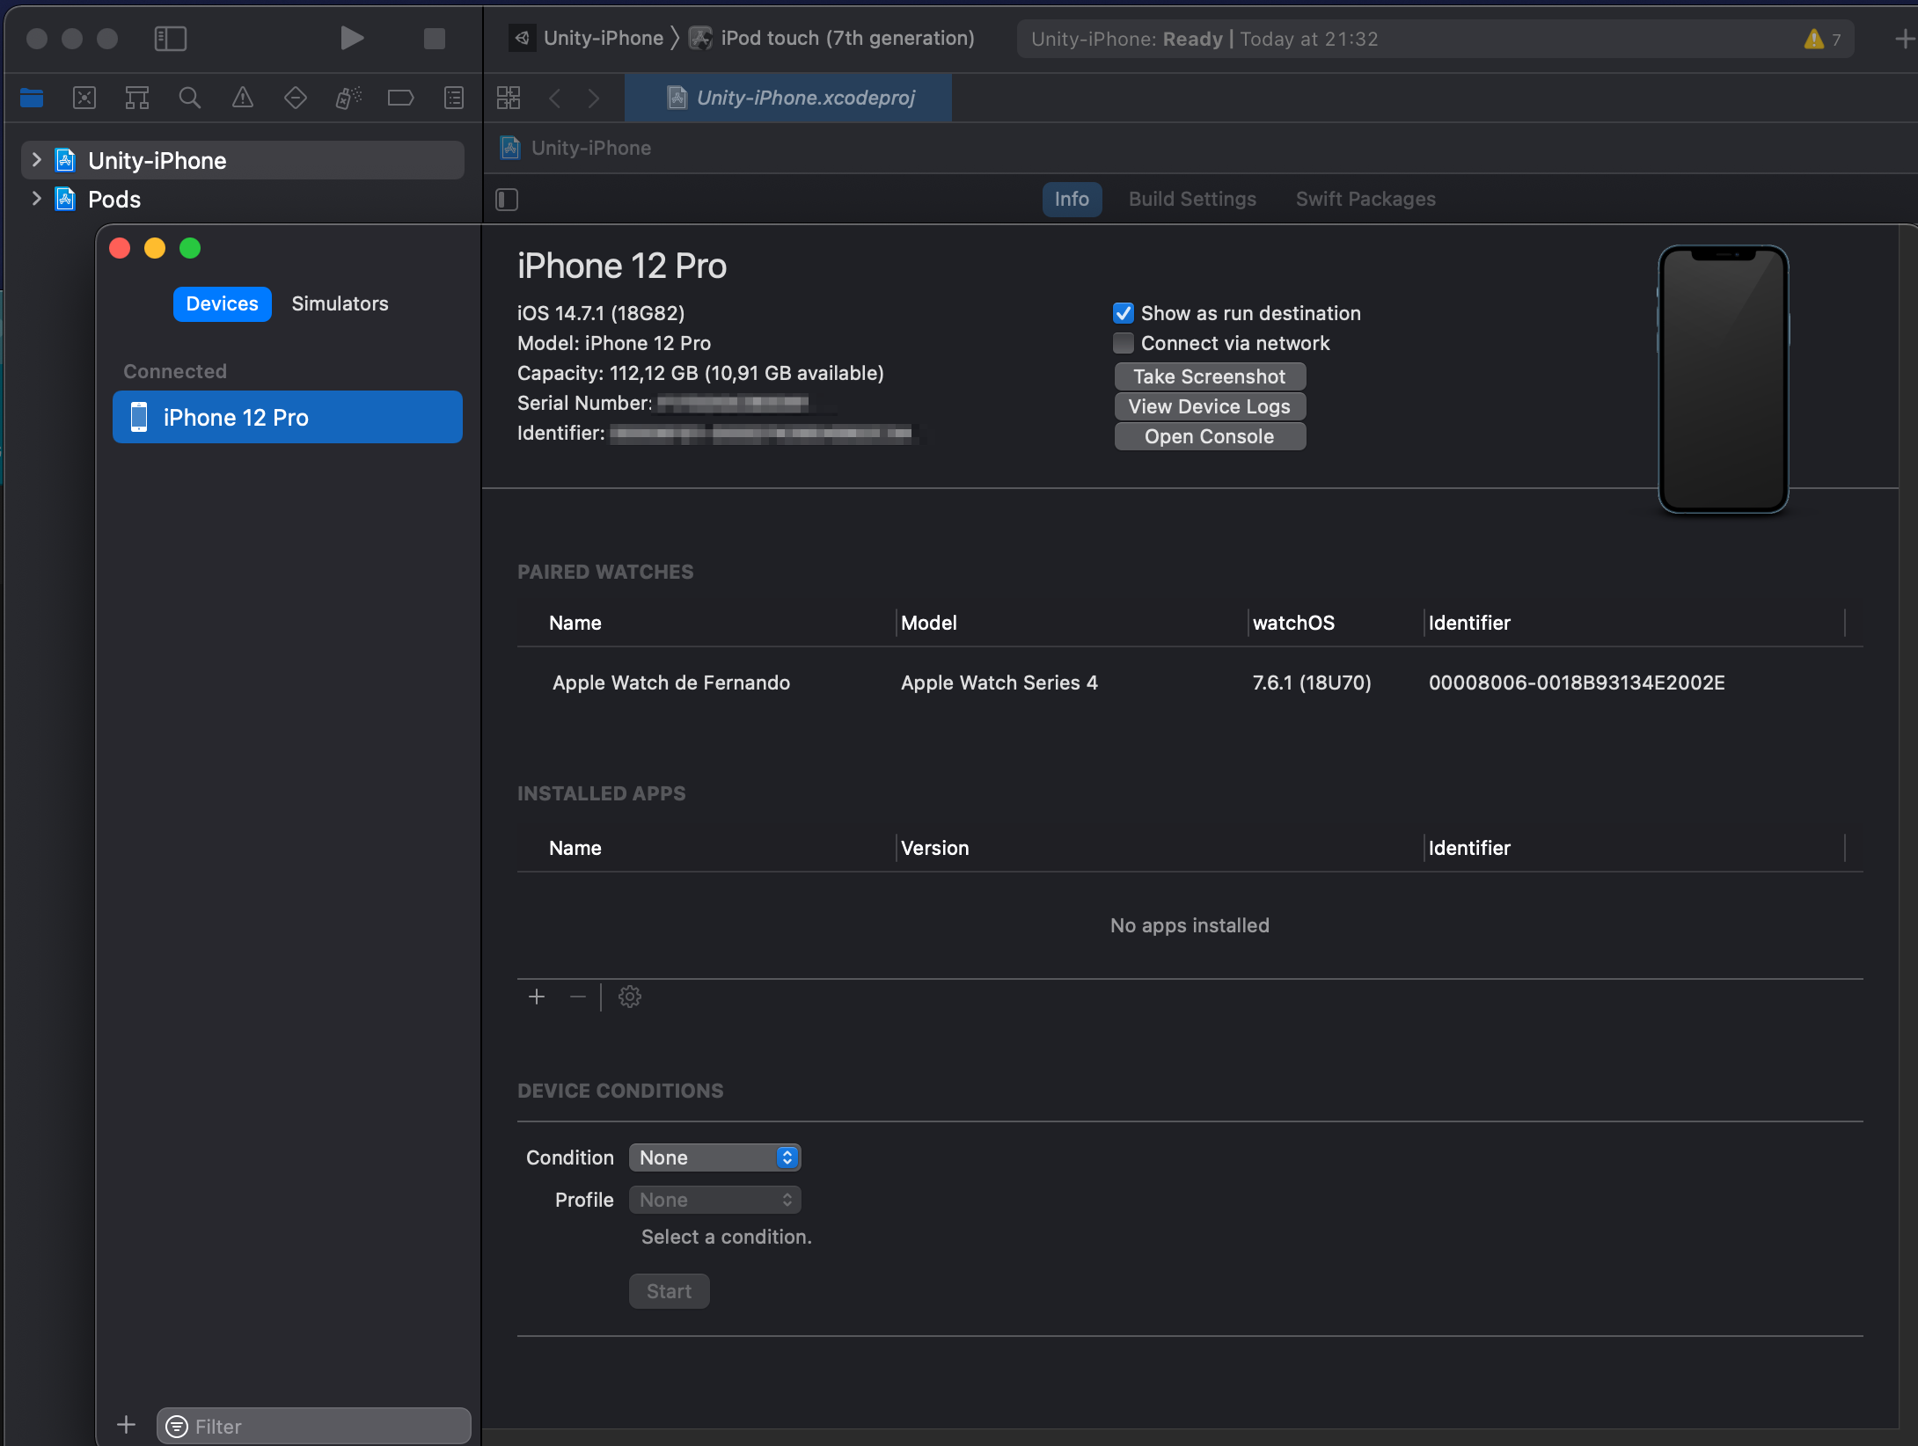Viewport: 1918px width, 1446px height.
Task: Expand the Pods project tree item
Action: pos(36,199)
